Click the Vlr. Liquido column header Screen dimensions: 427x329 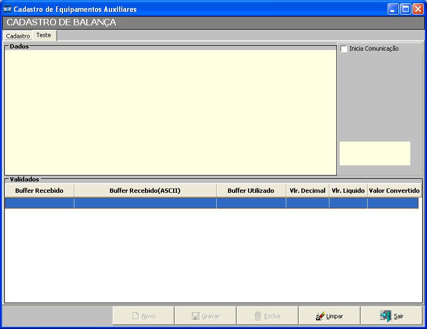pyautogui.click(x=348, y=191)
